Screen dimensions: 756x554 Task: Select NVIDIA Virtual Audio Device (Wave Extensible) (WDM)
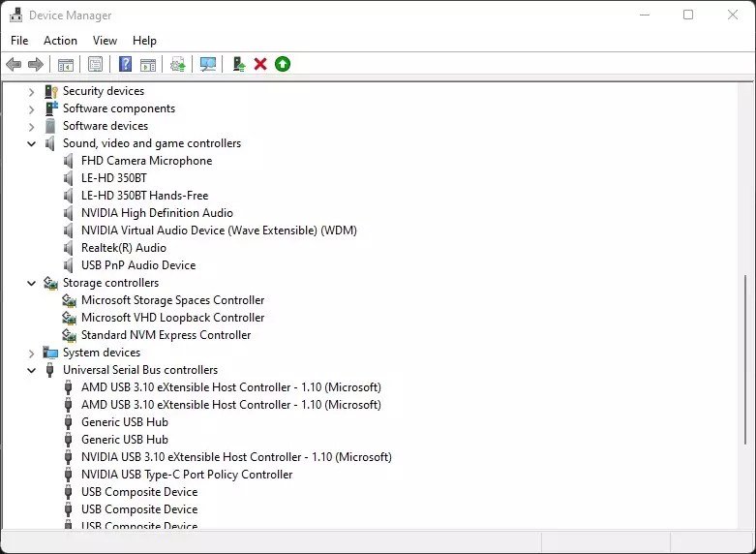tap(219, 231)
